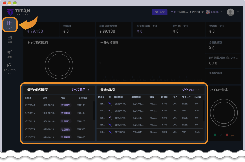Click 取引利益 tag in row 47206116
Viewport: 245px width, 162px height.
[66, 113]
